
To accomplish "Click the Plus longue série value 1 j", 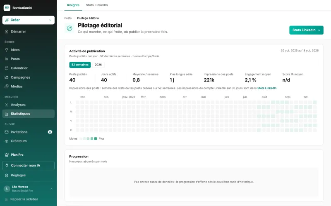I will coord(172,80).
